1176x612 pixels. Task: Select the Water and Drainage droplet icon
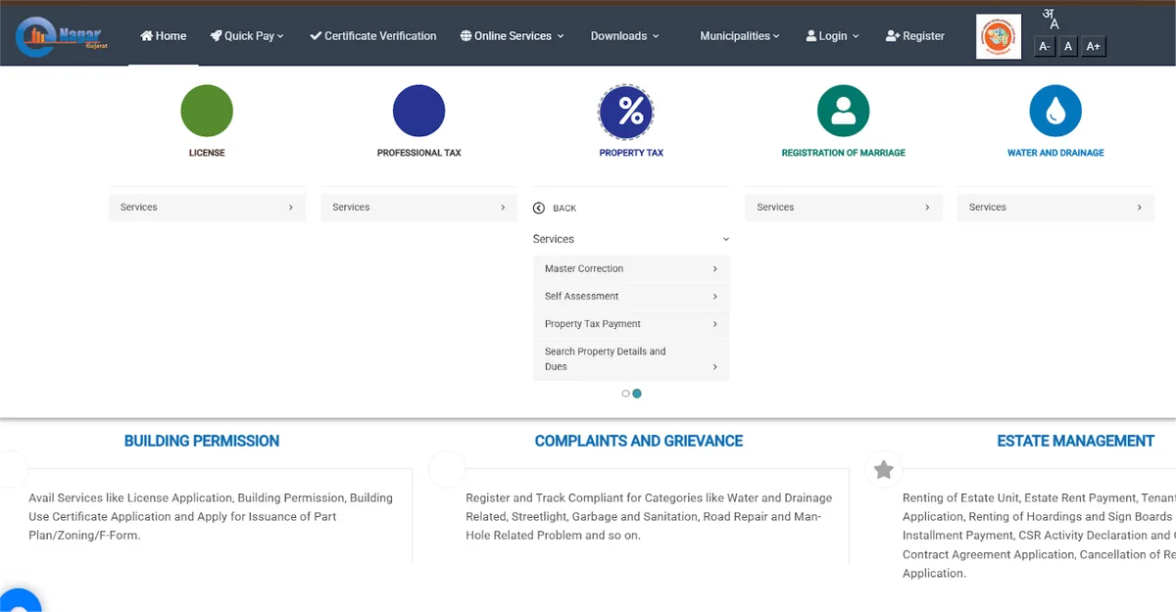(1055, 111)
